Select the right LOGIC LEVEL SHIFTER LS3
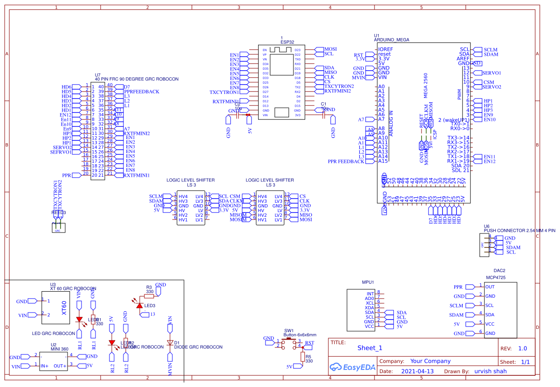The image size is (560, 387). [x=270, y=207]
